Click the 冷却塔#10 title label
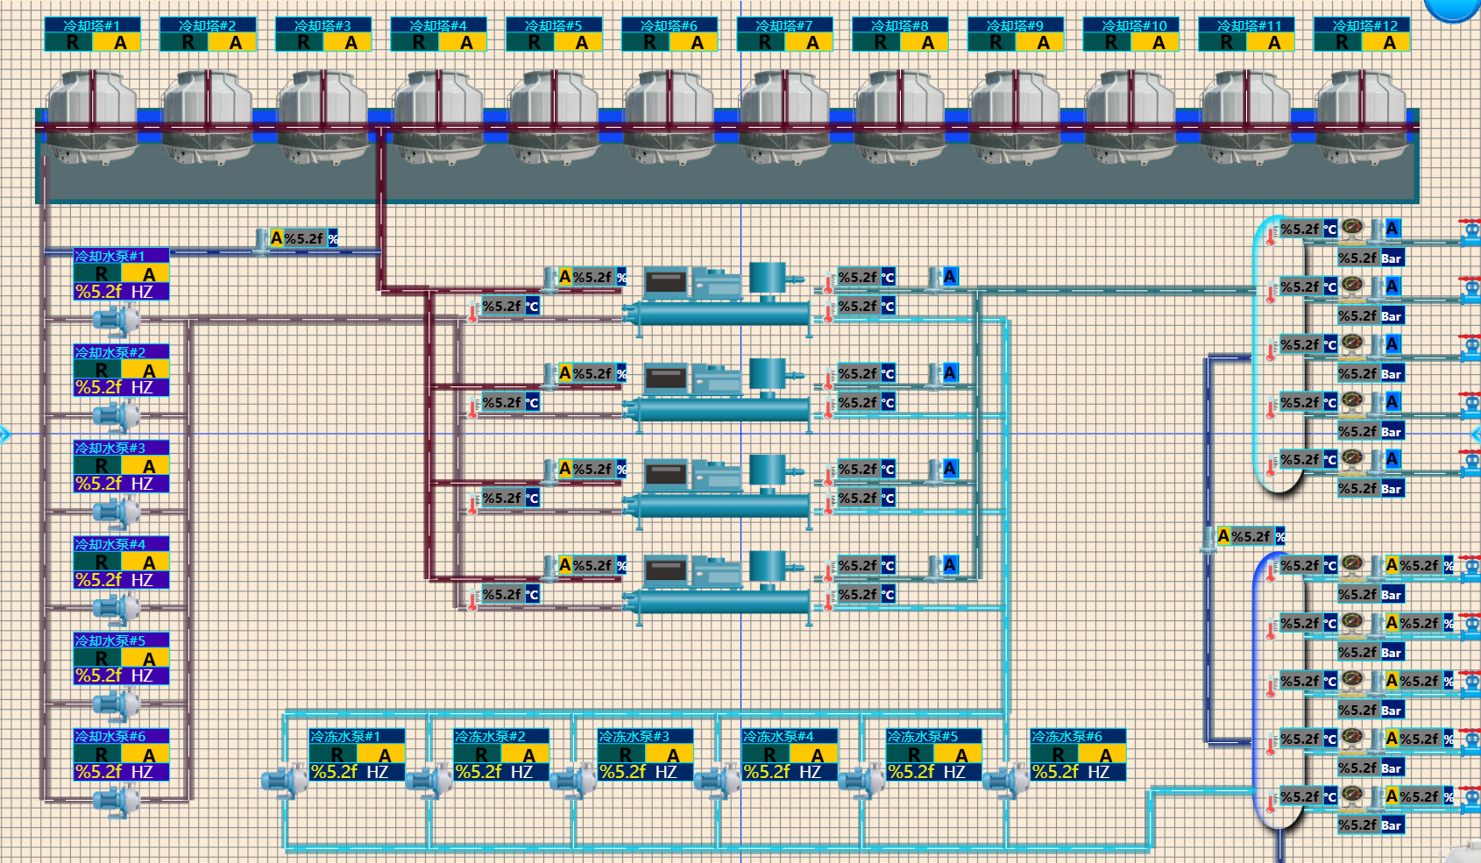The width and height of the screenshot is (1481, 863). point(1134,25)
